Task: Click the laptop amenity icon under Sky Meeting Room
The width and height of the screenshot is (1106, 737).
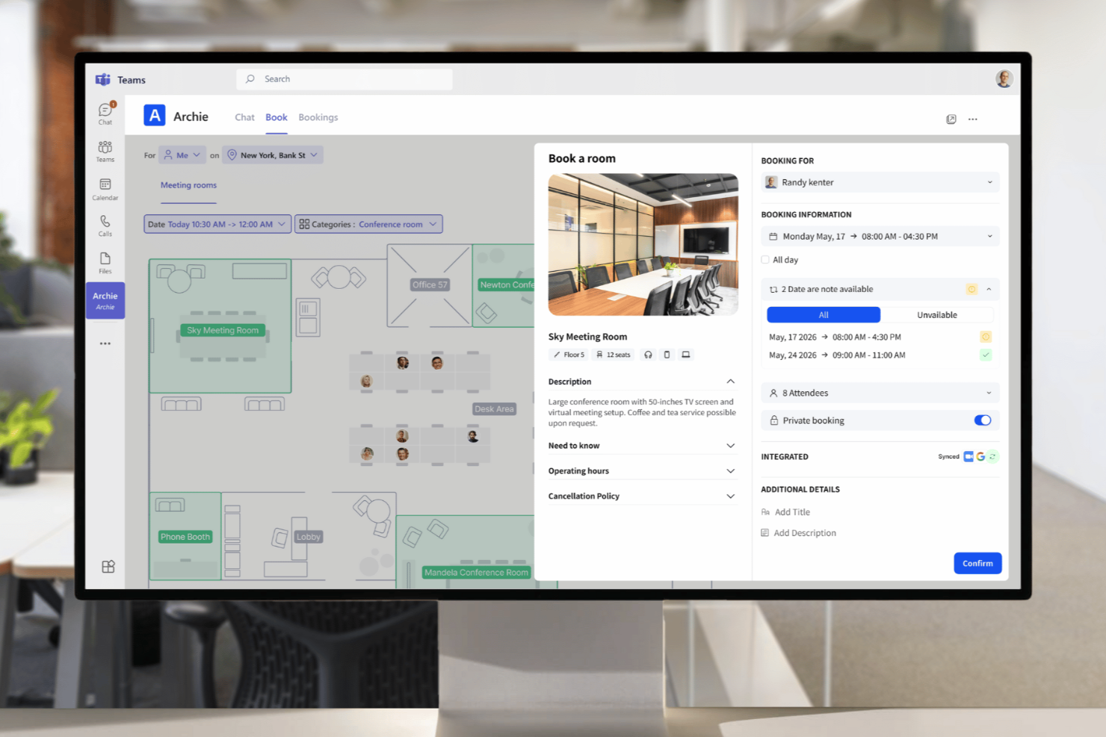Action: click(x=686, y=354)
